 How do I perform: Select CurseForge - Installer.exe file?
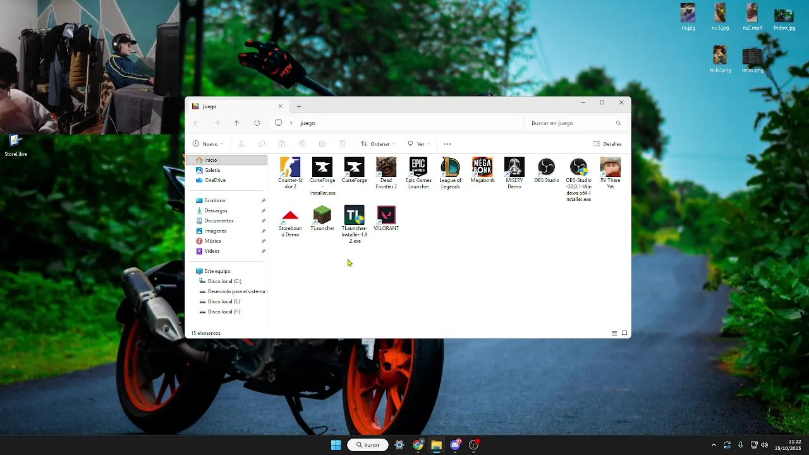tap(322, 176)
